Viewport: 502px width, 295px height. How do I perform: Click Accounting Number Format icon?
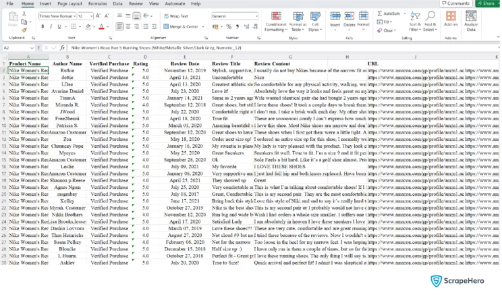click(215, 26)
